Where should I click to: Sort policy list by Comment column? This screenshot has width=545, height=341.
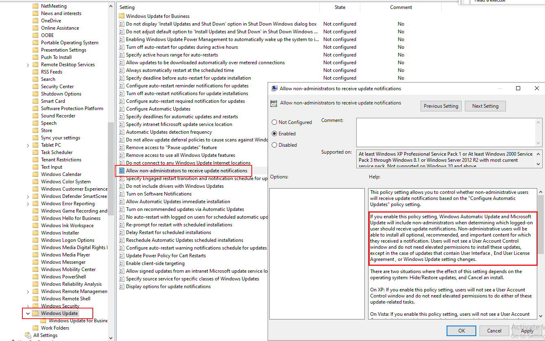pyautogui.click(x=401, y=7)
